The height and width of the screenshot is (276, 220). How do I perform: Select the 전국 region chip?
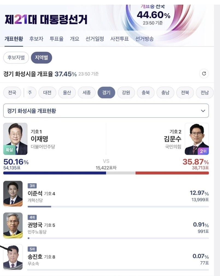[12, 93]
